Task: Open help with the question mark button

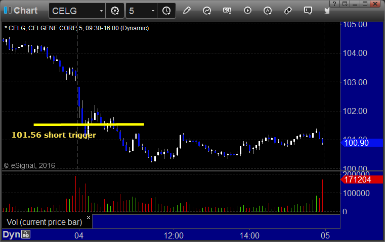Action: tap(334, 4)
